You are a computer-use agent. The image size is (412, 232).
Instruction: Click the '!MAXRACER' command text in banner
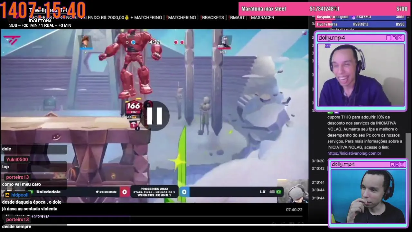point(262,18)
